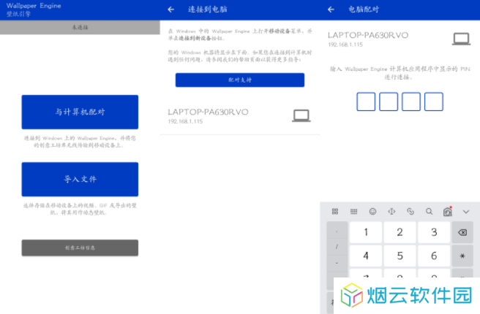480x314 pixels.
Task: Click the laptop icon in 连接到电脑 list
Action: pos(301,116)
